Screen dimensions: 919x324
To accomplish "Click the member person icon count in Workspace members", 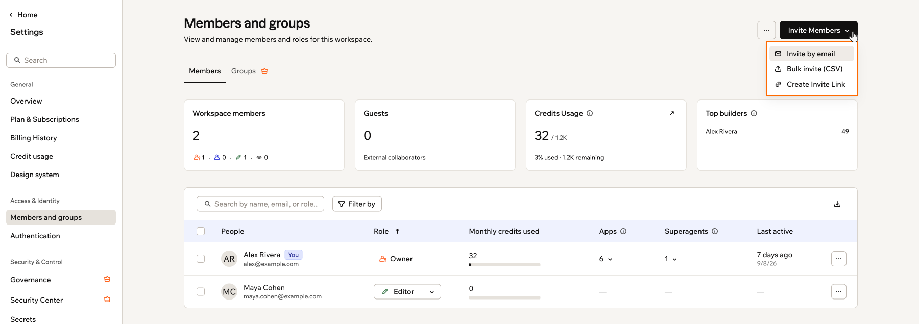I will click(220, 157).
